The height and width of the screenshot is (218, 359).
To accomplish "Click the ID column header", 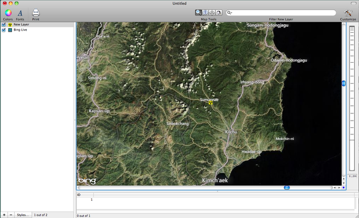I will (x=85, y=195).
